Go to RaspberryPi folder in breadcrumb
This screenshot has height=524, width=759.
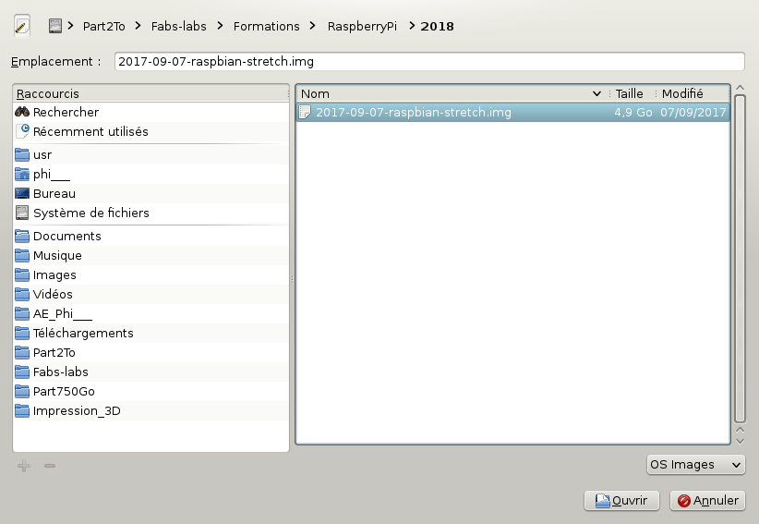coord(362,26)
